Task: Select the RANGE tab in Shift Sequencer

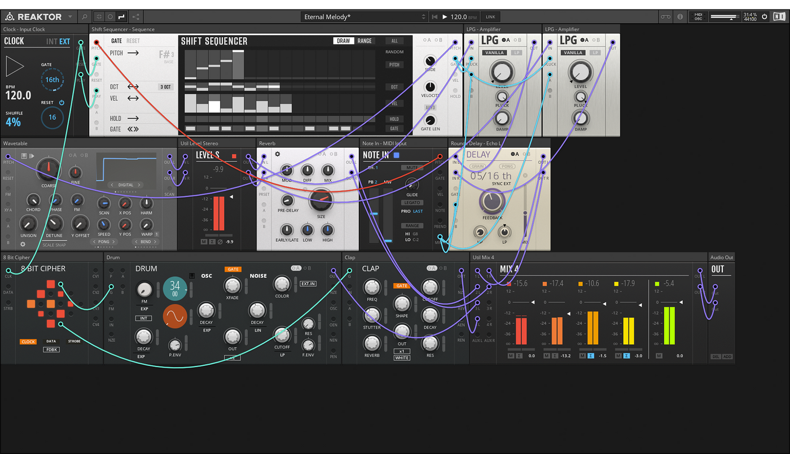Action: click(x=365, y=41)
